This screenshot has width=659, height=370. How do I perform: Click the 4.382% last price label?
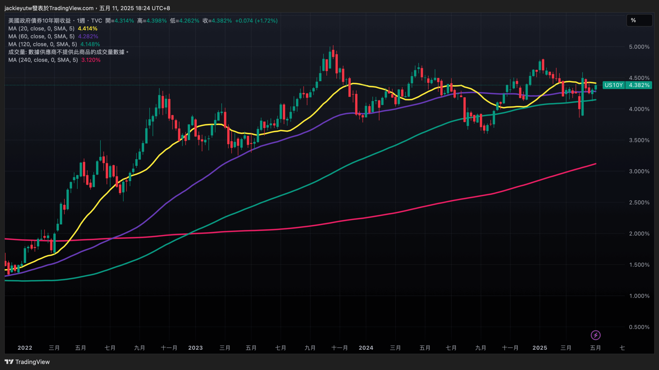639,85
